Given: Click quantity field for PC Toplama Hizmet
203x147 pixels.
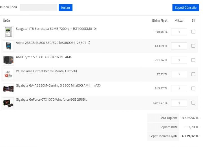Looking at the screenshot, I should (179, 74).
